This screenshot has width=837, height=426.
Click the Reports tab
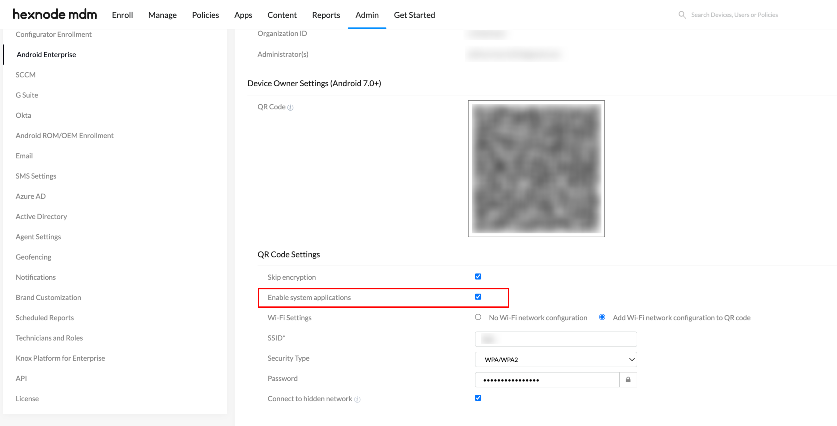(325, 15)
